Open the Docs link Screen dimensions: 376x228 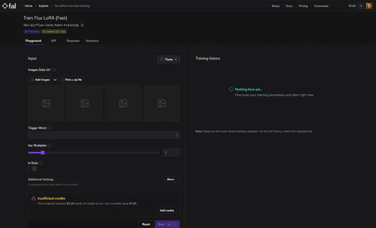pyautogui.click(x=289, y=6)
